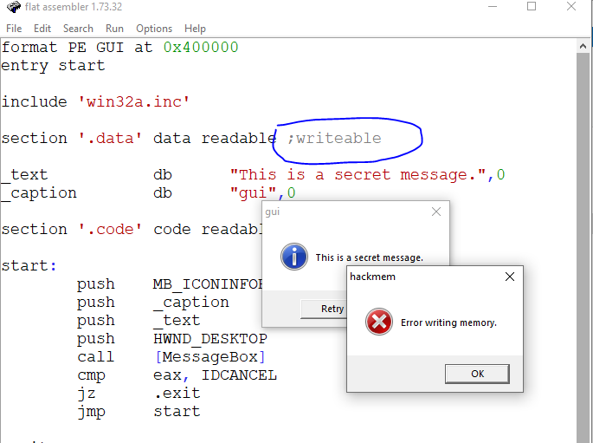Image resolution: width=593 pixels, height=443 pixels.
Task: Click the '.code' section name
Action: [x=110, y=230]
